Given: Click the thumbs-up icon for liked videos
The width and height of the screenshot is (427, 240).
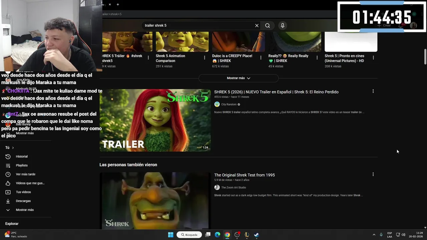Looking at the screenshot, I should tap(8, 183).
